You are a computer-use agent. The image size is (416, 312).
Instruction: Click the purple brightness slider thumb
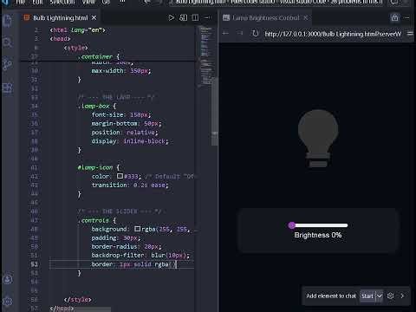tap(292, 225)
